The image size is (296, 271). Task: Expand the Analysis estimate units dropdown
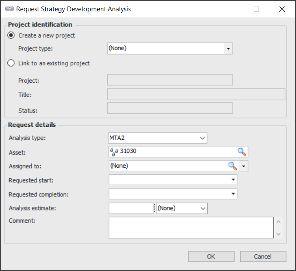[x=203, y=208]
